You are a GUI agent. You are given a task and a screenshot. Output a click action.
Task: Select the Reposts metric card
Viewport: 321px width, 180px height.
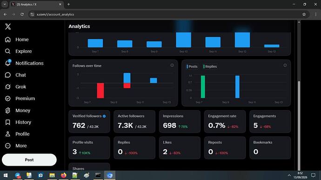click(x=225, y=148)
